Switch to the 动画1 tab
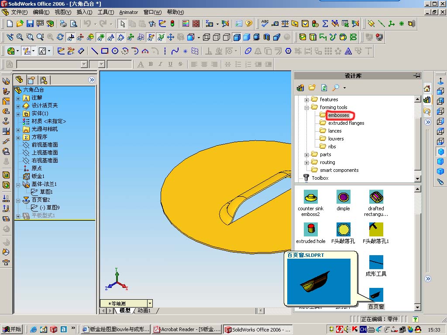 coord(144,311)
